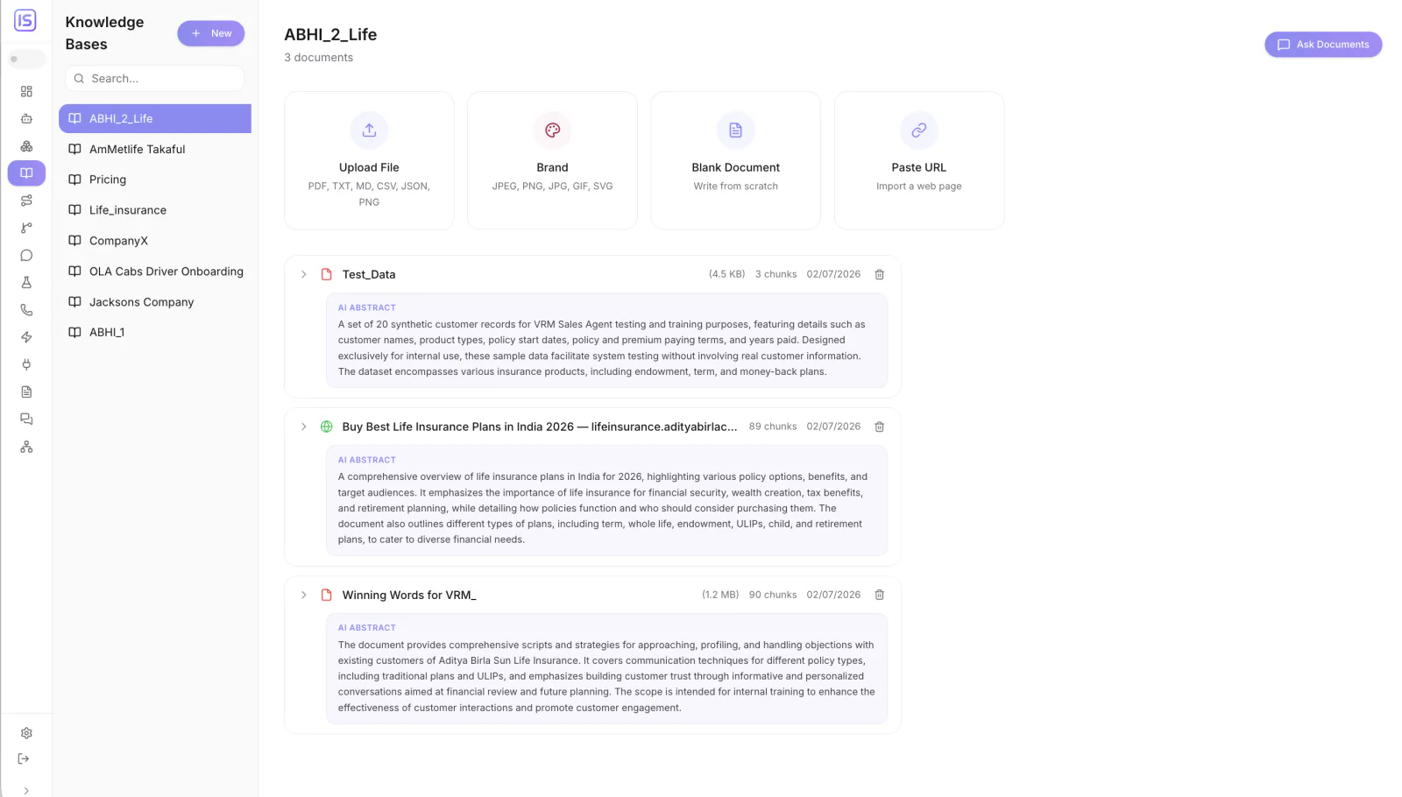Open the chat bubble icon in sidebar
The width and height of the screenshot is (1402, 797).
click(x=26, y=256)
